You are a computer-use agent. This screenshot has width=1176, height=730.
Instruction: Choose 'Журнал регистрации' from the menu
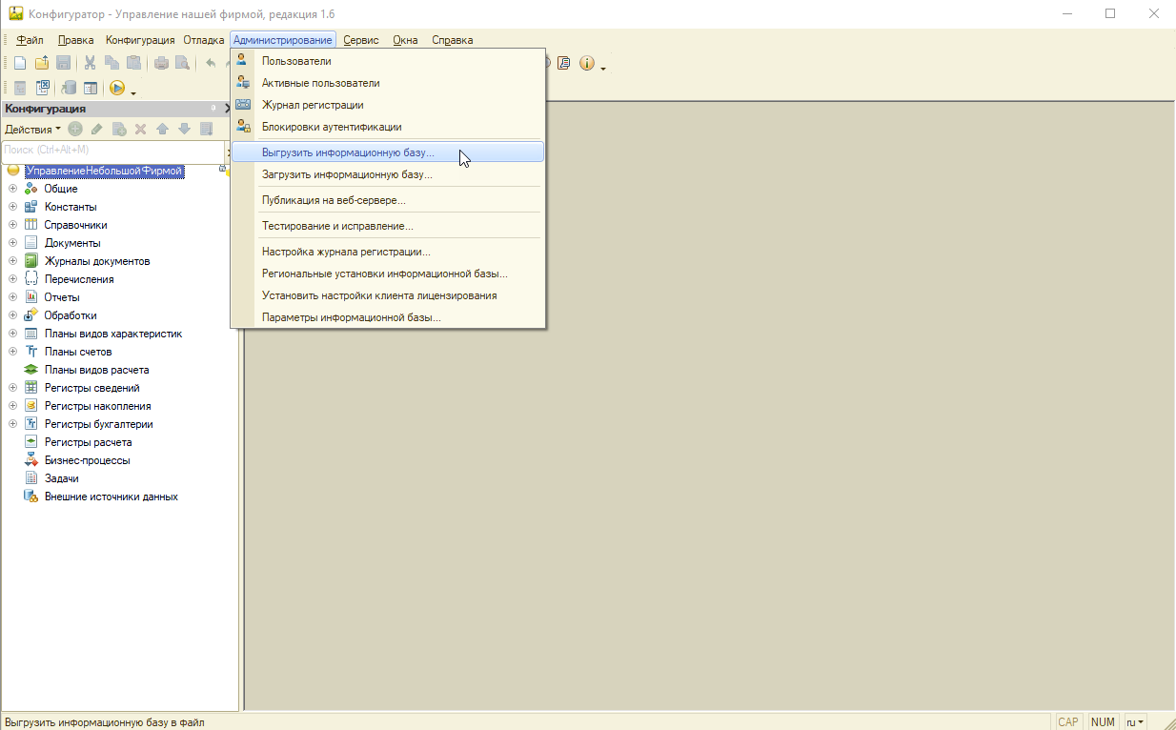tap(313, 105)
